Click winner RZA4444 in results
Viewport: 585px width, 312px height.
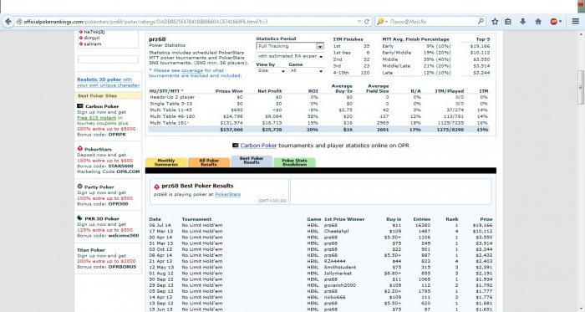pyautogui.click(x=334, y=261)
